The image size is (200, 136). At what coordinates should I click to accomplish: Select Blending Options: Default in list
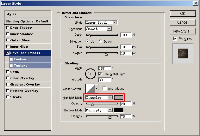[x=27, y=21]
